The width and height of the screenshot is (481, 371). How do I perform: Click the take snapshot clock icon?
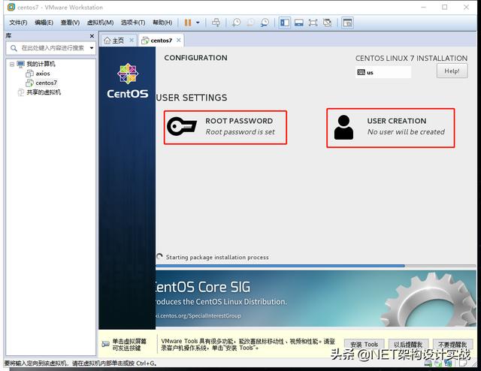pyautogui.click(x=236, y=23)
